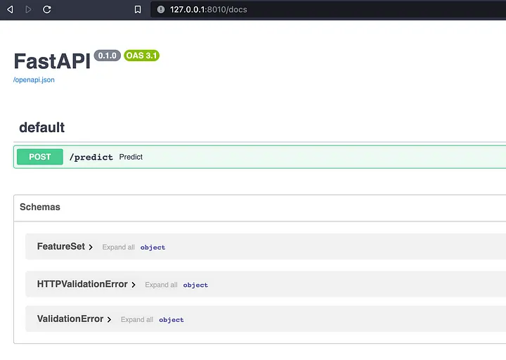The width and height of the screenshot is (506, 360).
Task: Click Expand all next to FeatureSet
Action: (118, 247)
